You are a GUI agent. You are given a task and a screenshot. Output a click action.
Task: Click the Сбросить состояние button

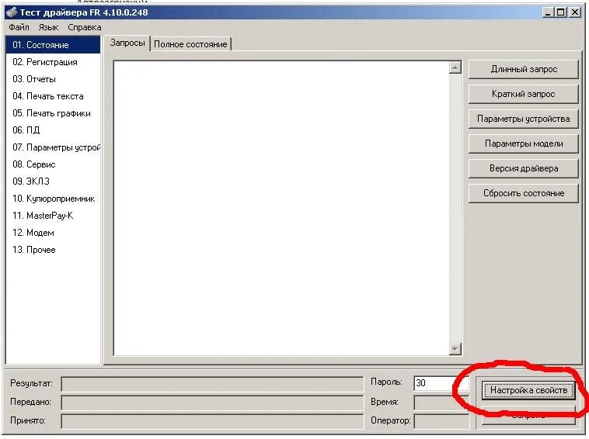tap(523, 193)
